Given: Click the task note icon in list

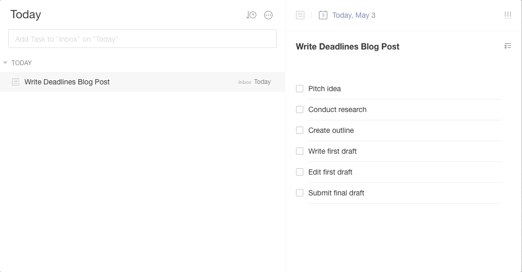Looking at the screenshot, I should (x=16, y=82).
